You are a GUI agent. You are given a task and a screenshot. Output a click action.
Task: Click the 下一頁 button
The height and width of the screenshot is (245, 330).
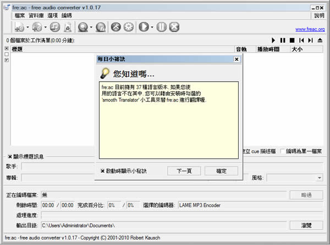pyautogui.click(x=184, y=171)
